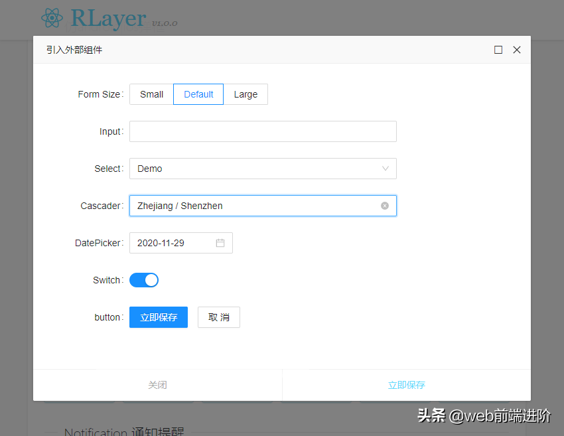Select Large form size
Image resolution: width=564 pixels, height=436 pixels.
[246, 94]
